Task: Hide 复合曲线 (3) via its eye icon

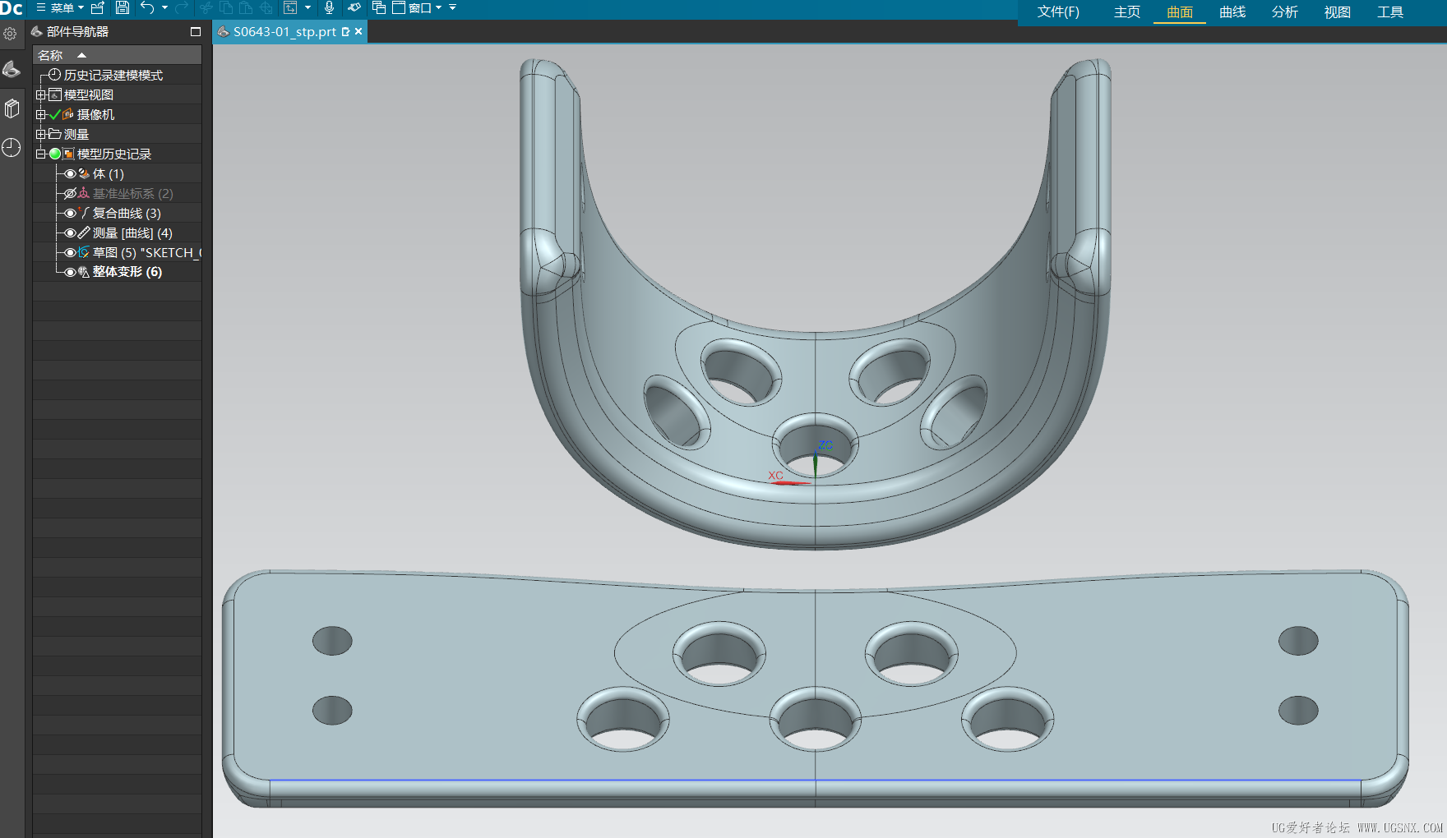Action: click(71, 213)
